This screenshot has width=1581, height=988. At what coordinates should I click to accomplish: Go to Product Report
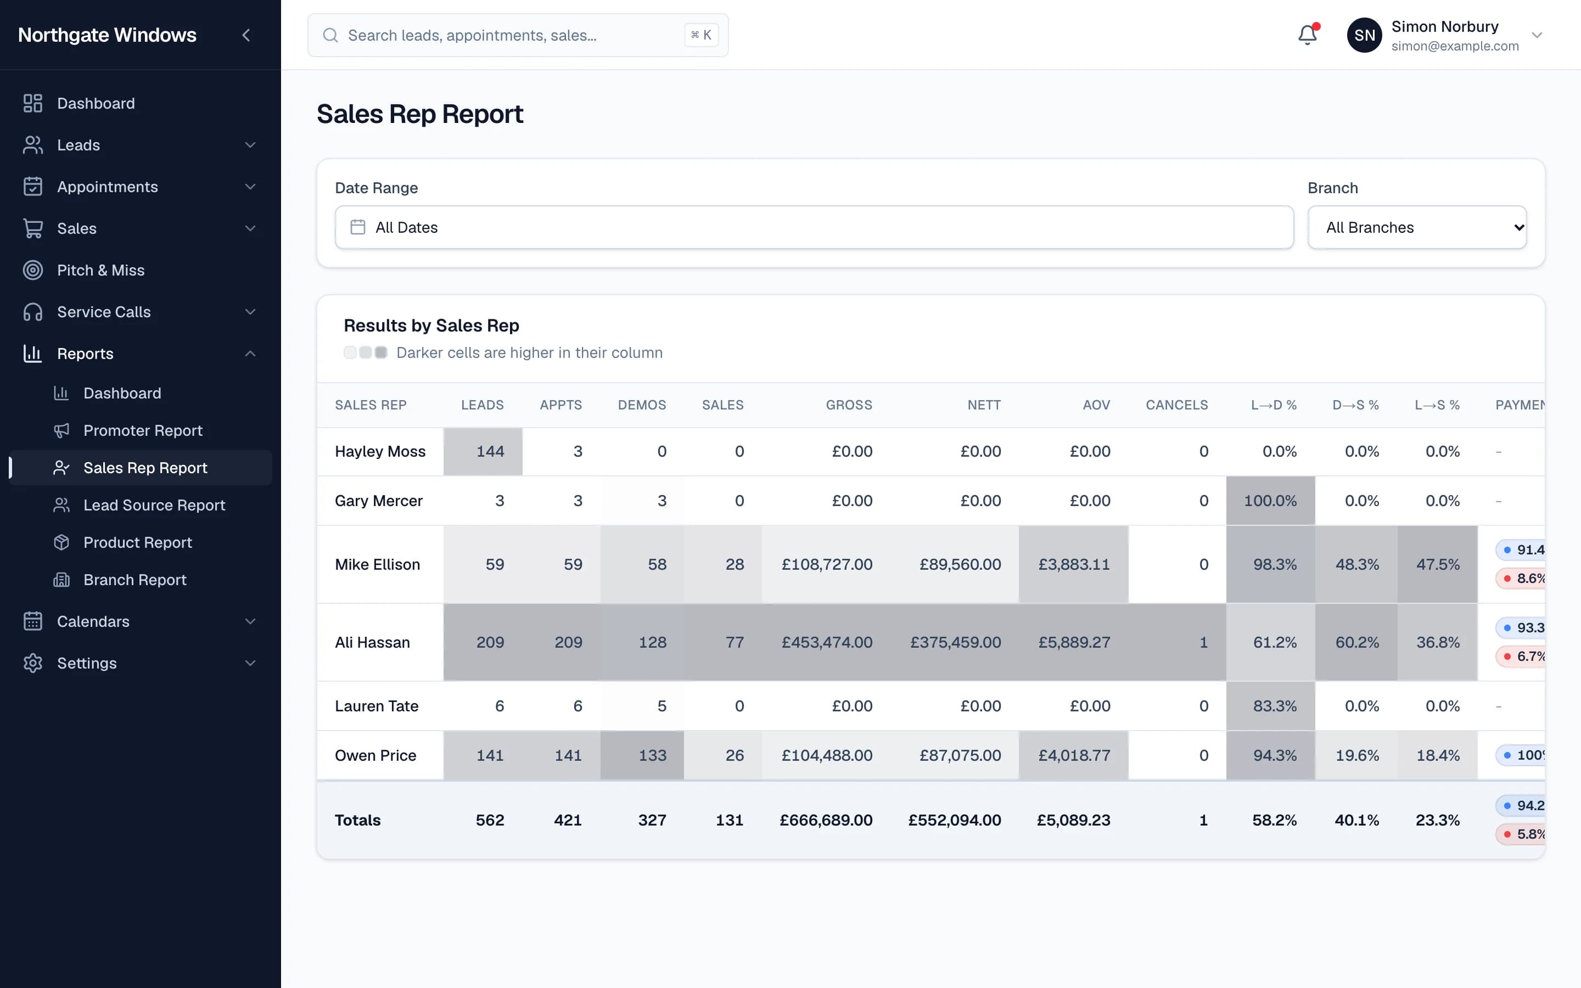coord(141,542)
